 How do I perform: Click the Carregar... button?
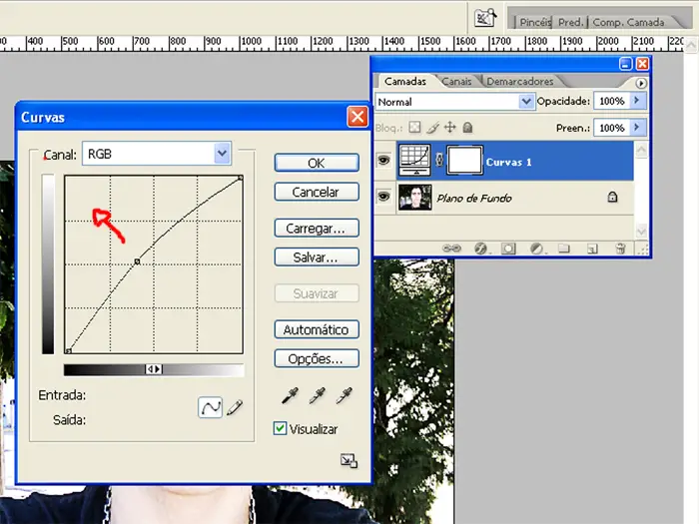click(x=316, y=228)
